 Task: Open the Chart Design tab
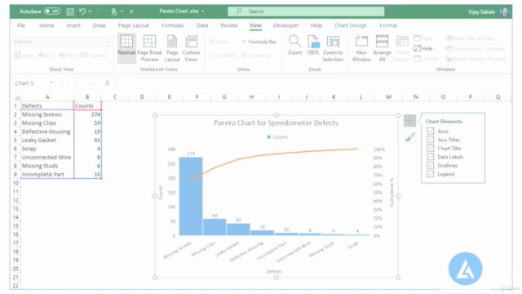(351, 25)
